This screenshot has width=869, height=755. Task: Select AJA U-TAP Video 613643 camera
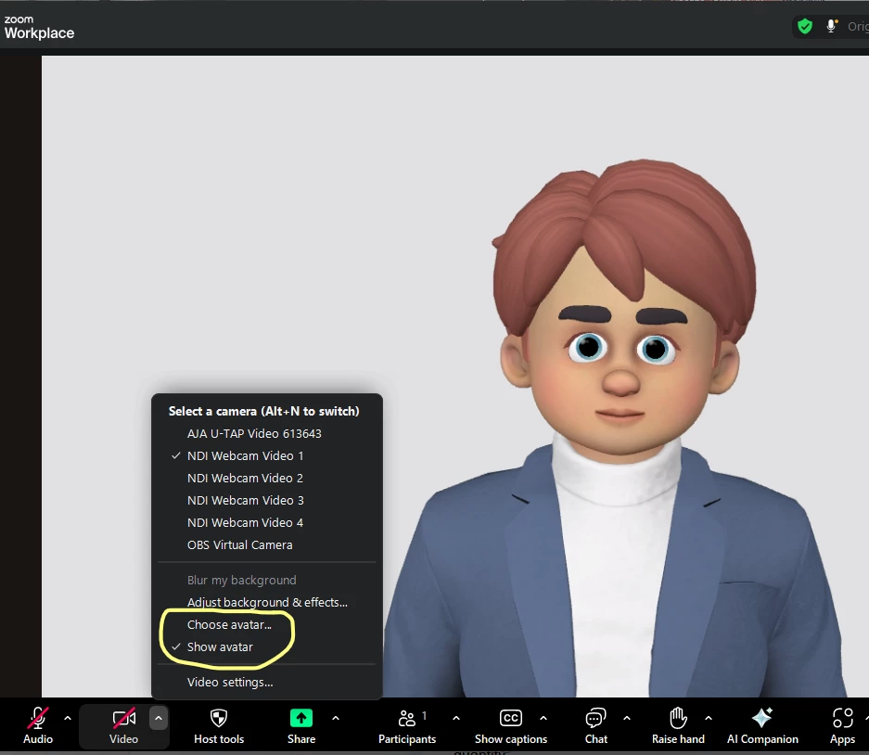coord(266,434)
